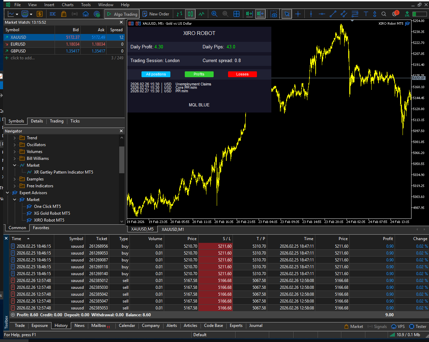Click the line chart type icon at toolbar start
The width and height of the screenshot is (429, 342).
pos(11,14)
